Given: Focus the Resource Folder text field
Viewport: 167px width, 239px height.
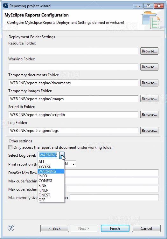Looking at the screenshot, I should [x=73, y=51].
